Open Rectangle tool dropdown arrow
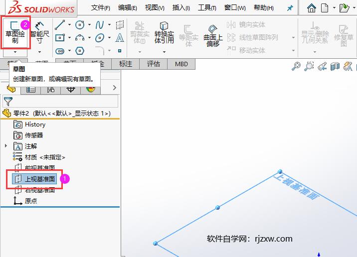This screenshot has width=357, height=257. click(x=69, y=37)
